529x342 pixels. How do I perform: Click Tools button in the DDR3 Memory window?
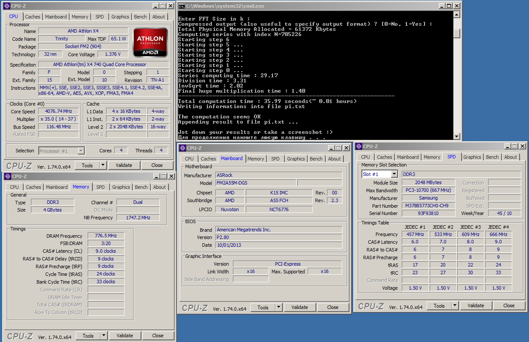pos(88,336)
